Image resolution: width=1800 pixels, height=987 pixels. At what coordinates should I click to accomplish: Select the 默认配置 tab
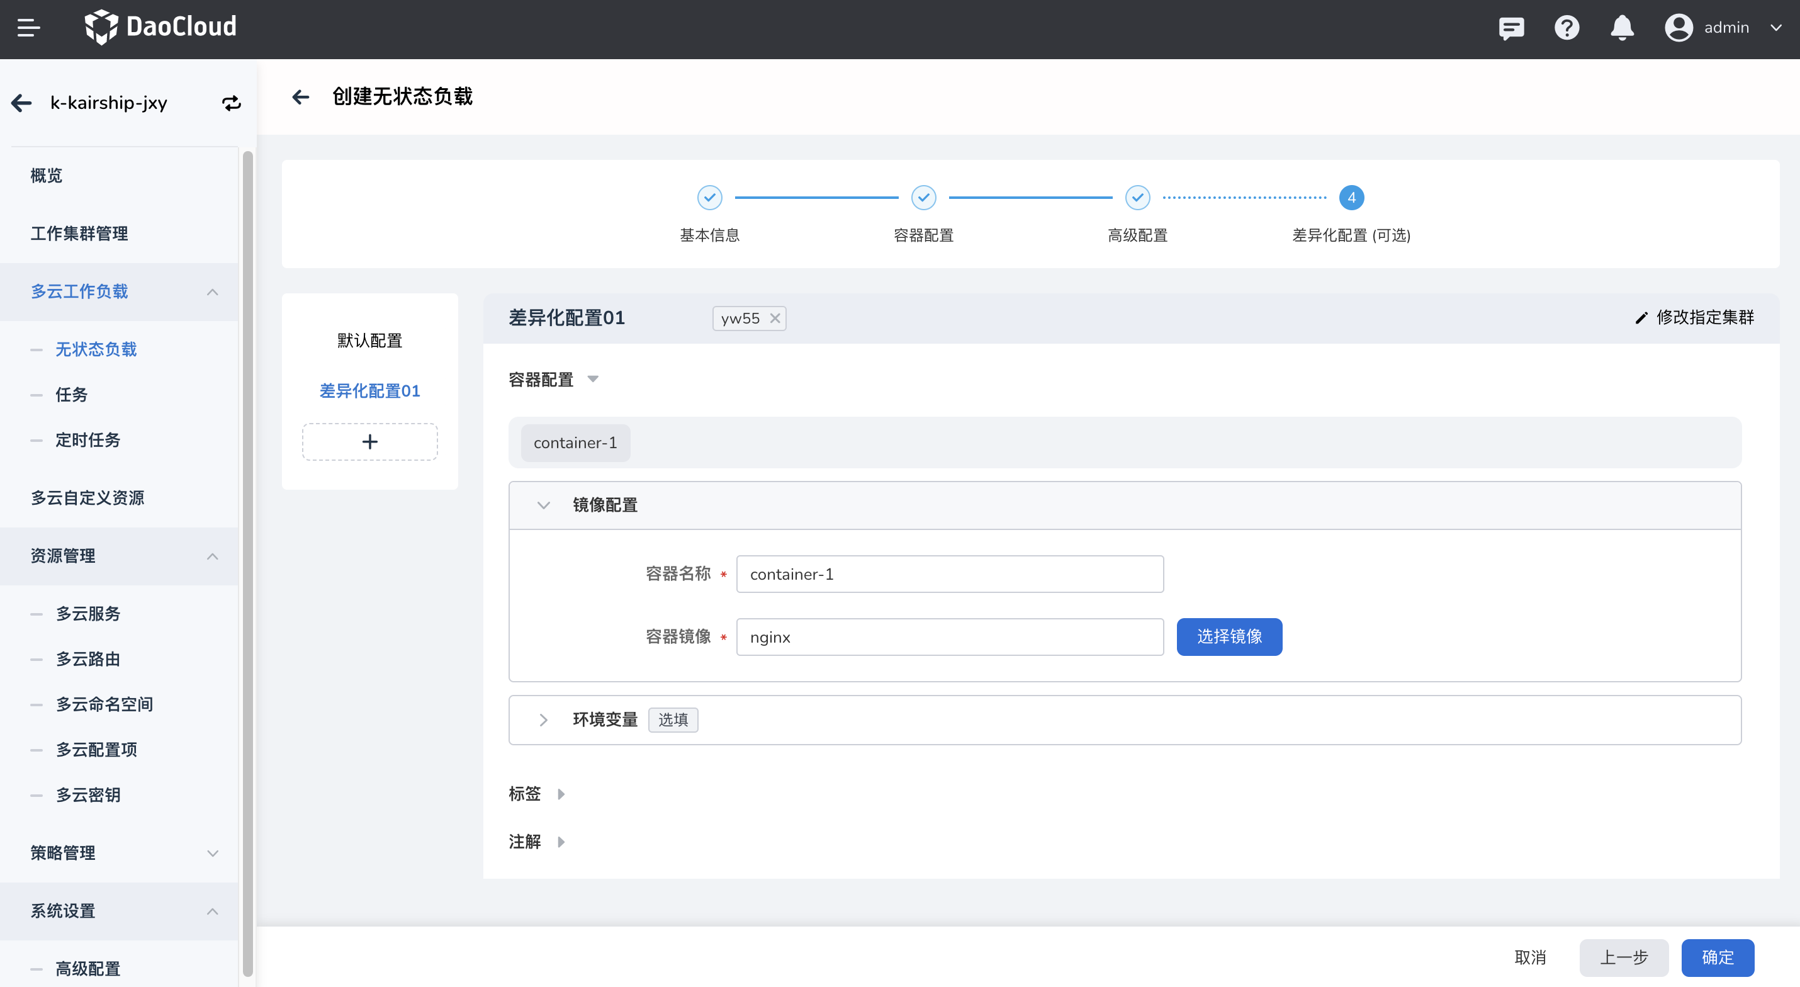(369, 341)
